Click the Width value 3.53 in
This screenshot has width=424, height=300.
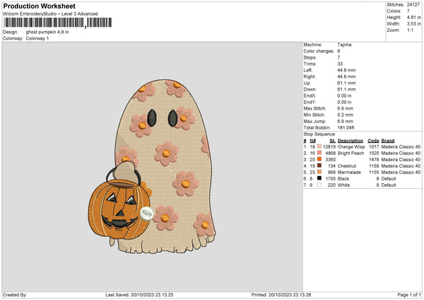point(413,24)
